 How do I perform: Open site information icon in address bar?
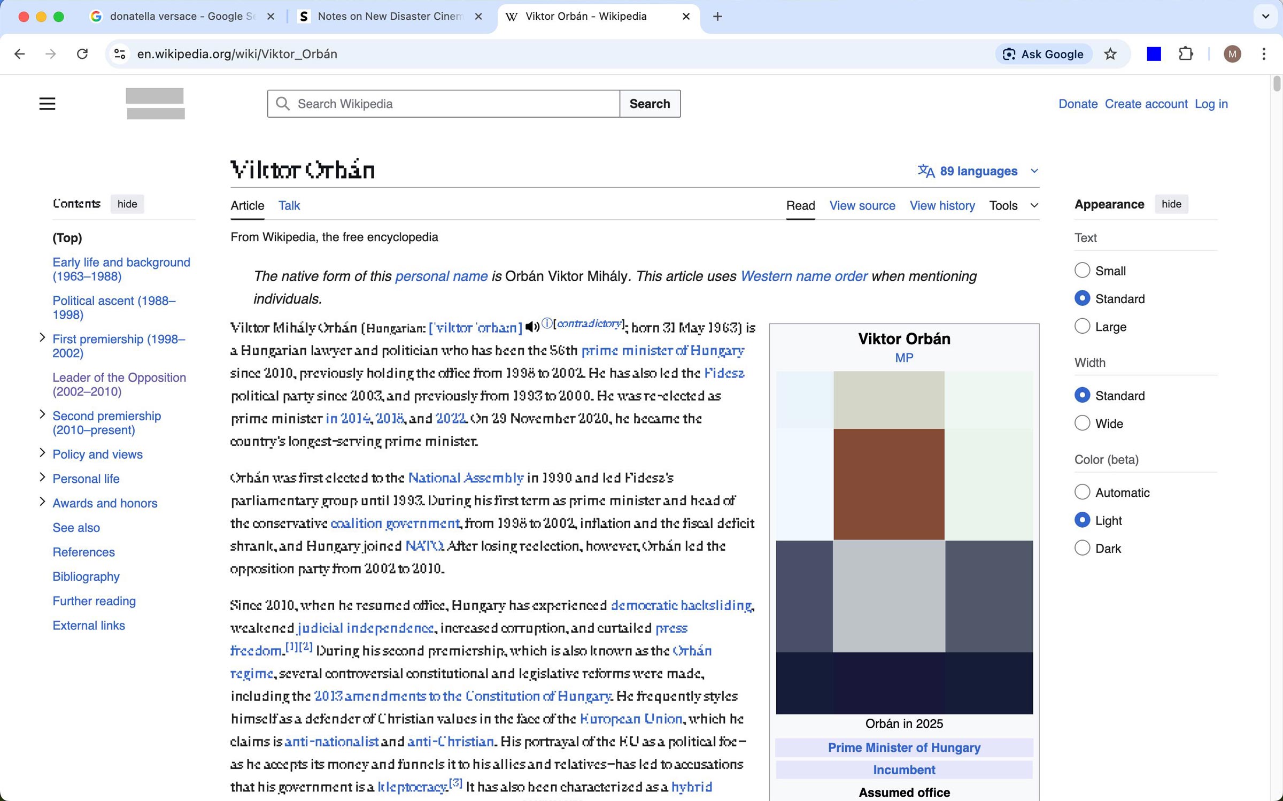(x=120, y=54)
